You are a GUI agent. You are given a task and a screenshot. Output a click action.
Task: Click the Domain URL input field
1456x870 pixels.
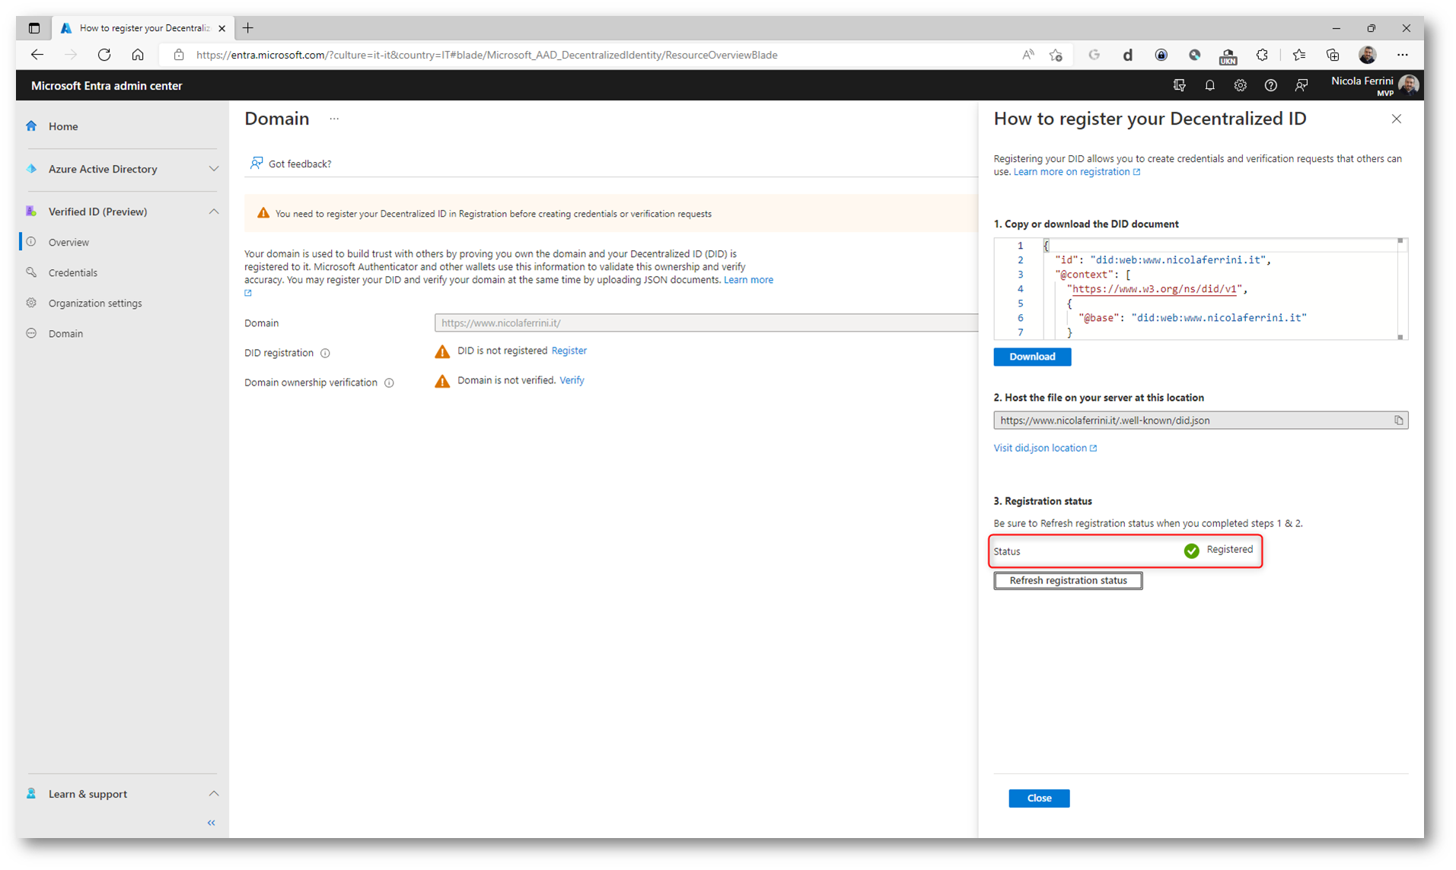[706, 322]
